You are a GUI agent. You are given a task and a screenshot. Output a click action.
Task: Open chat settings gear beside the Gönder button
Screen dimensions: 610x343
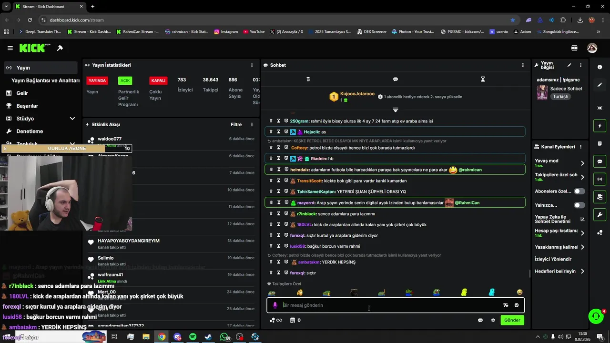[493, 320]
